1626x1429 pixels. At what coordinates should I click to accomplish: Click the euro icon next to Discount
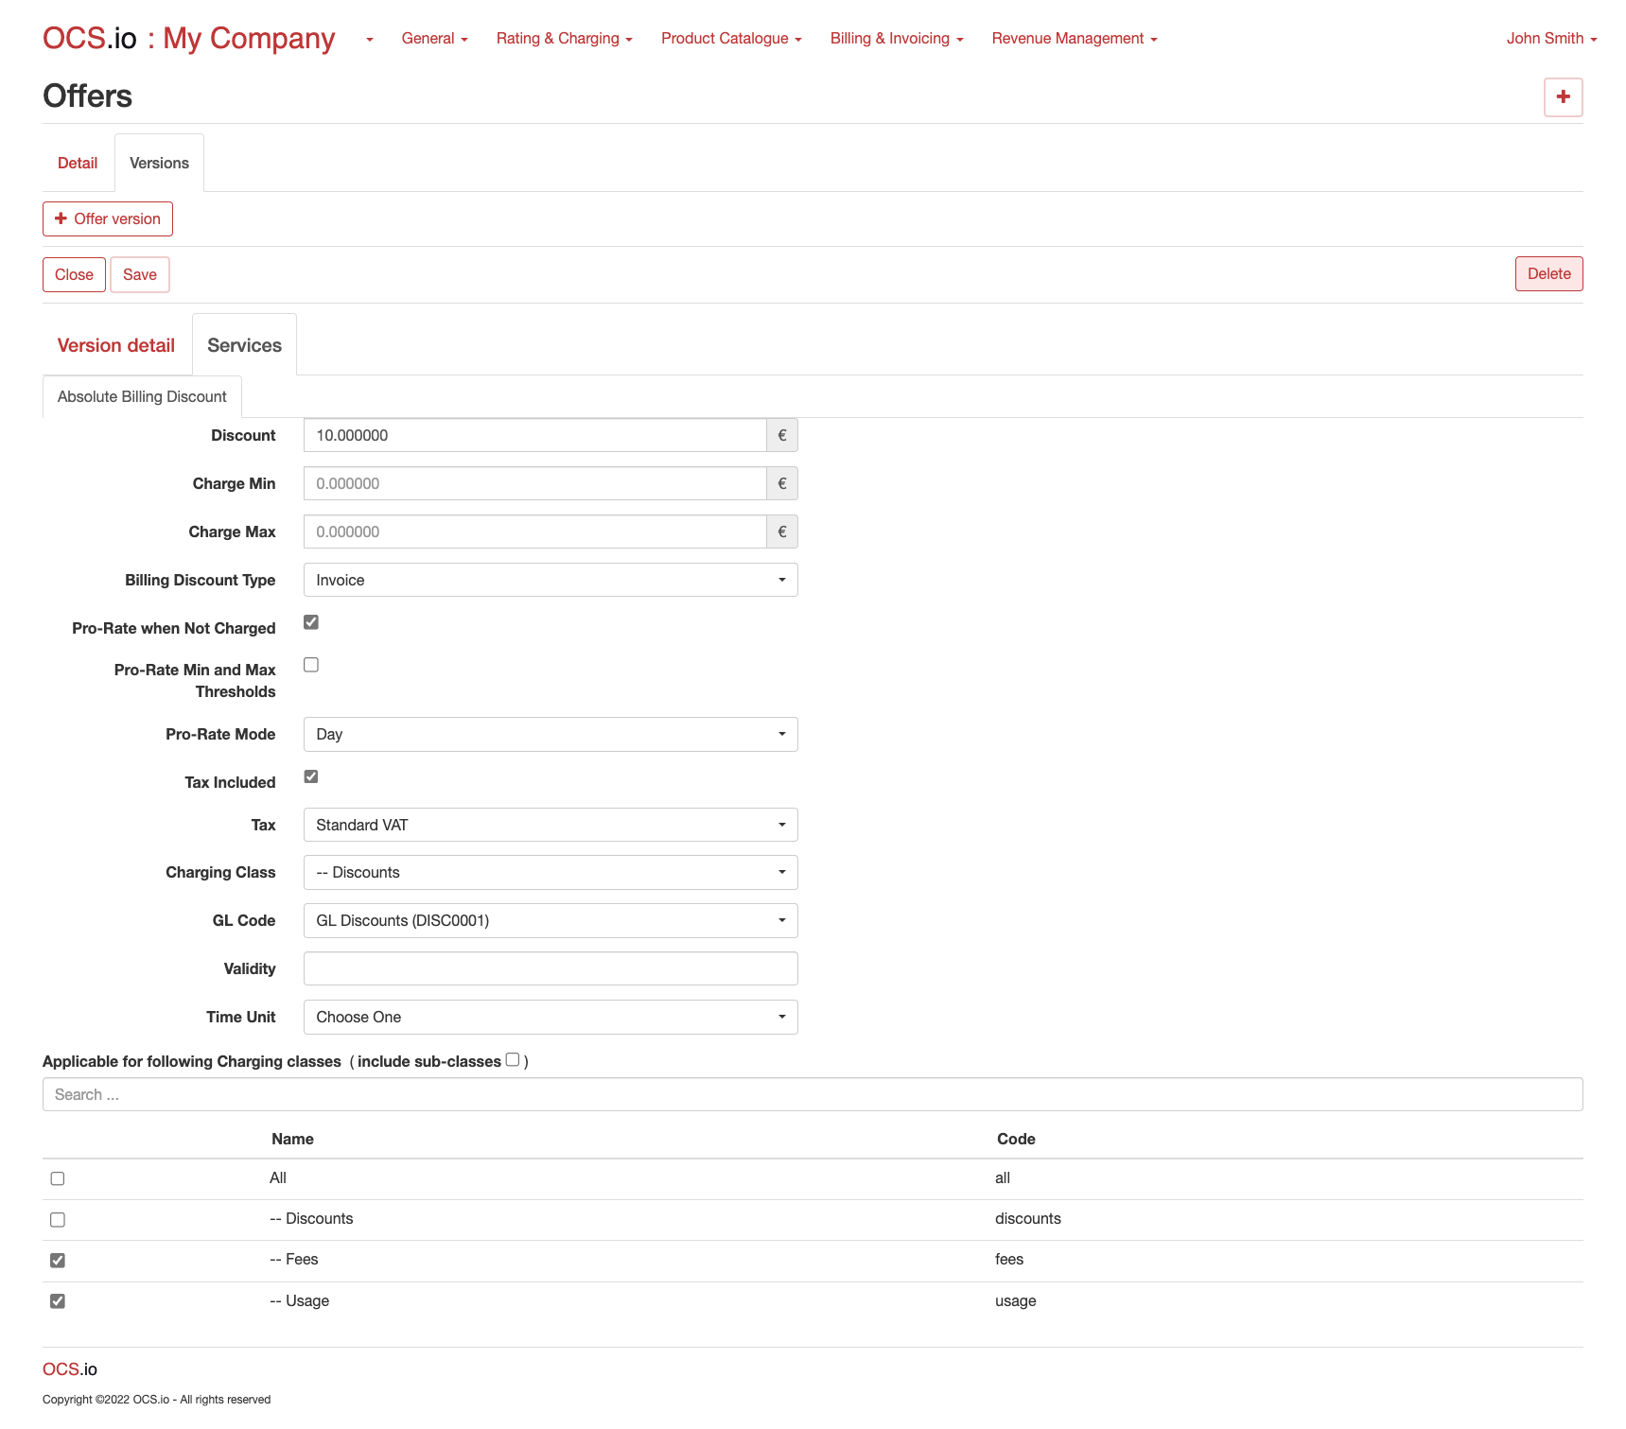pos(781,435)
